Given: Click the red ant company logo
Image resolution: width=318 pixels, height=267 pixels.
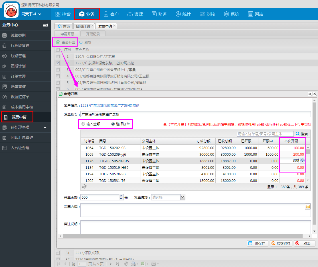Looking at the screenshot, I should coord(11,10).
